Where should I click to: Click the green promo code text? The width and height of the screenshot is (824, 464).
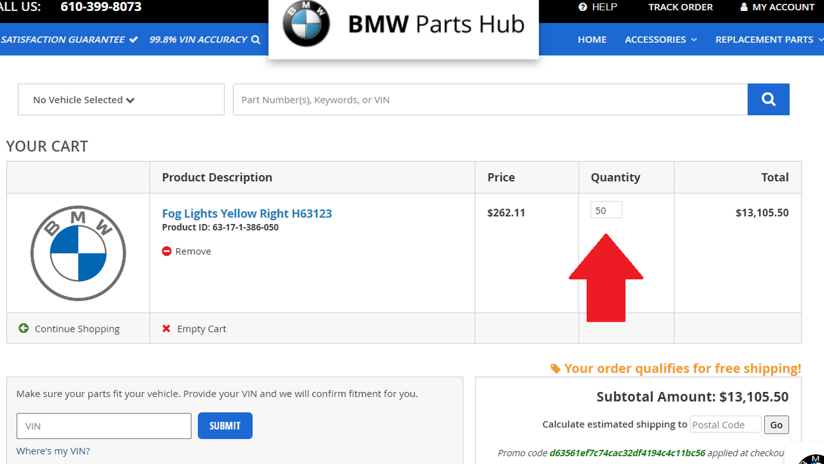click(x=628, y=453)
